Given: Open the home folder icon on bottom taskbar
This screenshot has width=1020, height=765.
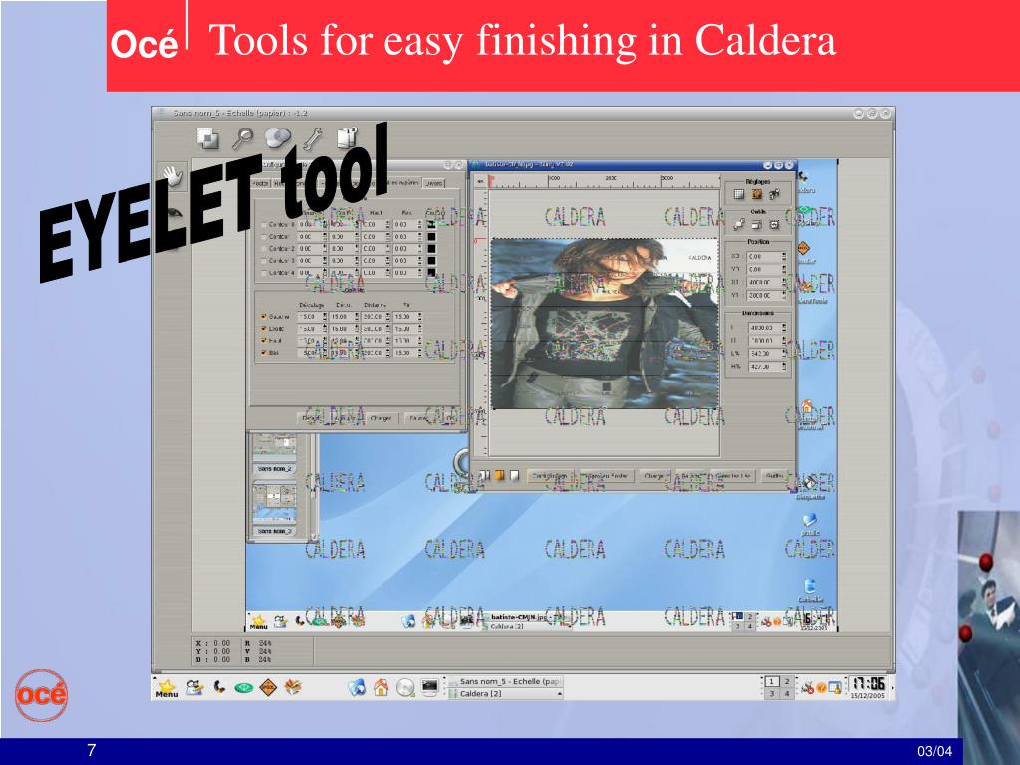Looking at the screenshot, I should tap(382, 687).
